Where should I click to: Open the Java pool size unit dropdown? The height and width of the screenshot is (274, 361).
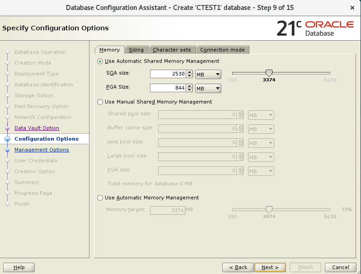pos(261,143)
